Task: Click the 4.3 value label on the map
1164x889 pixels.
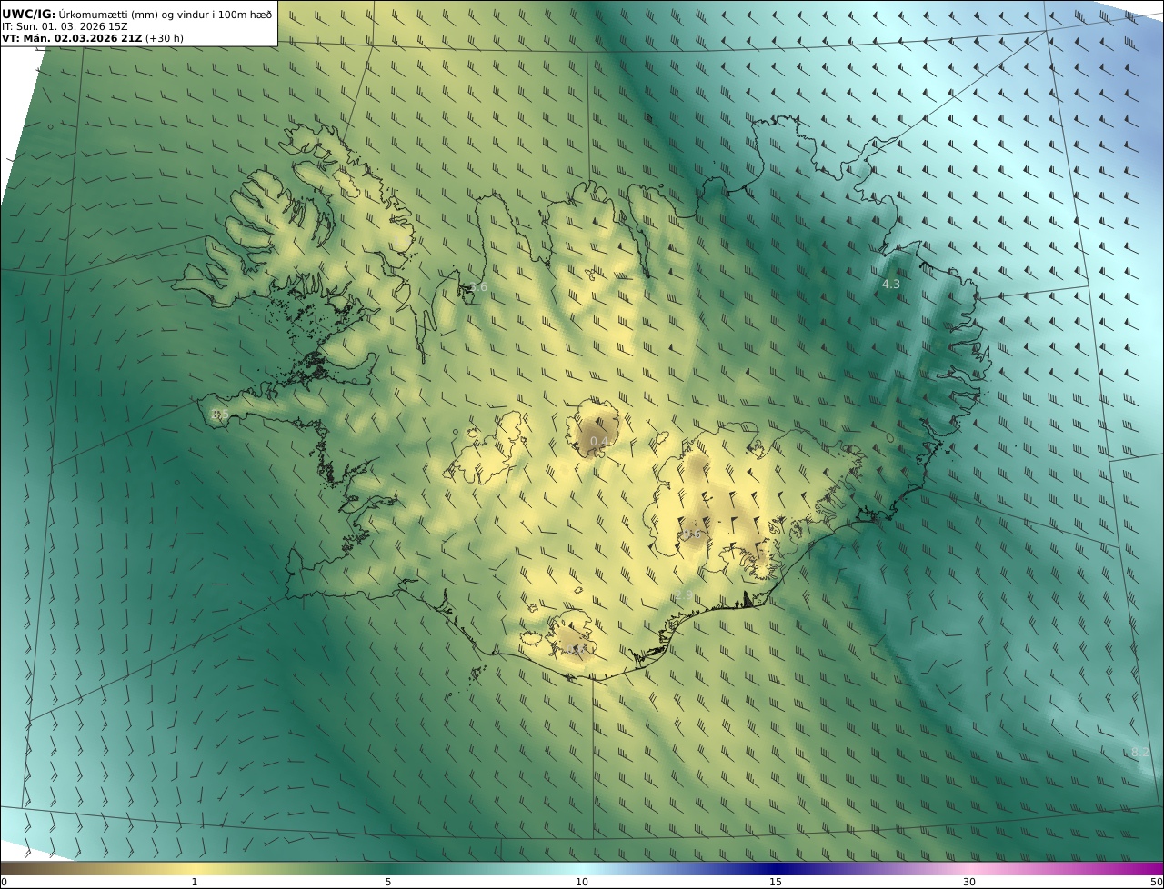Action: (891, 285)
